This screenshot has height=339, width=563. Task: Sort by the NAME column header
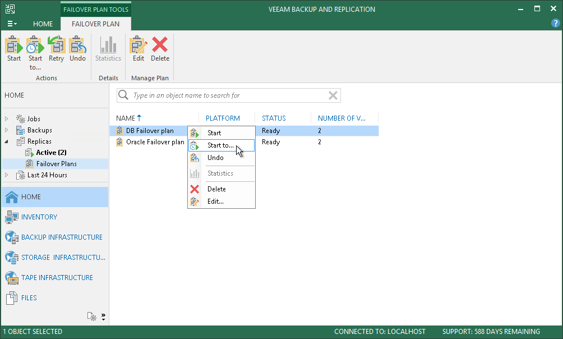125,118
